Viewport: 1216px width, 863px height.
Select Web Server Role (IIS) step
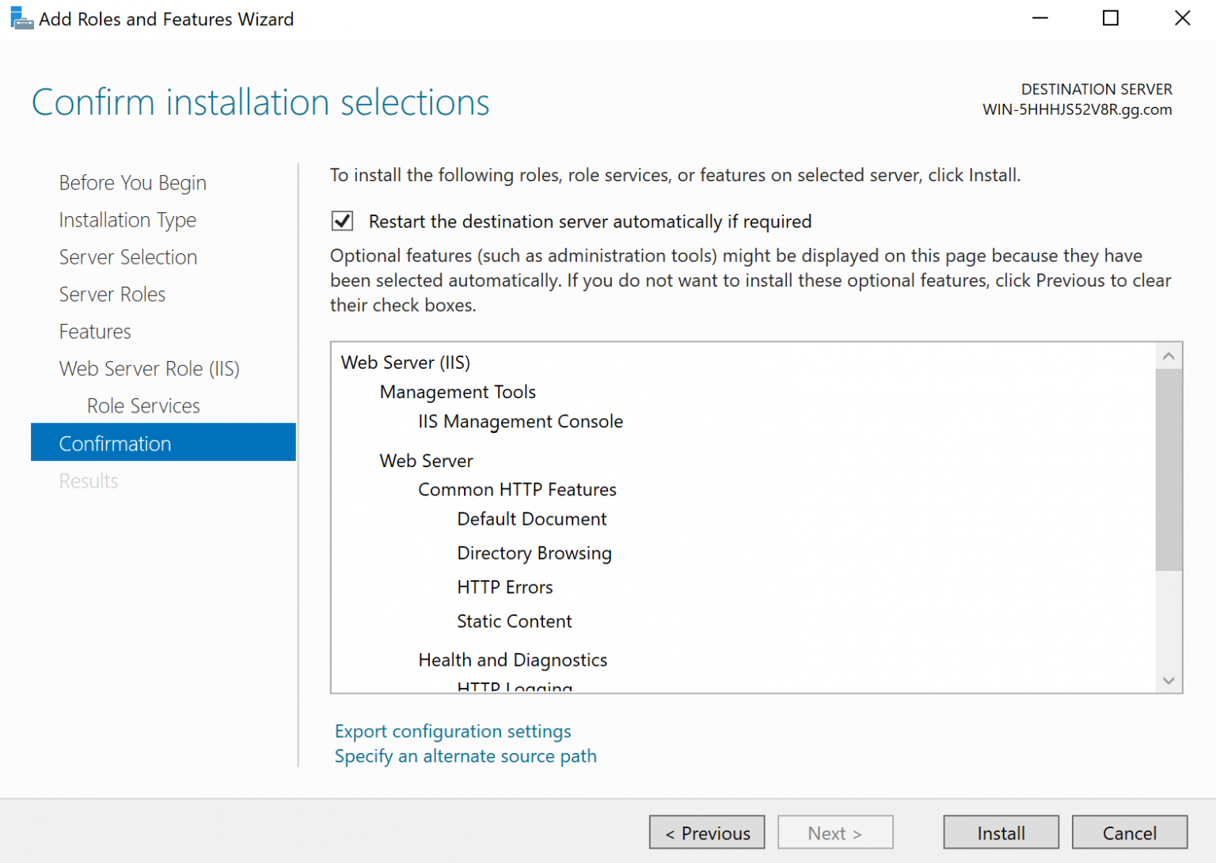[149, 368]
